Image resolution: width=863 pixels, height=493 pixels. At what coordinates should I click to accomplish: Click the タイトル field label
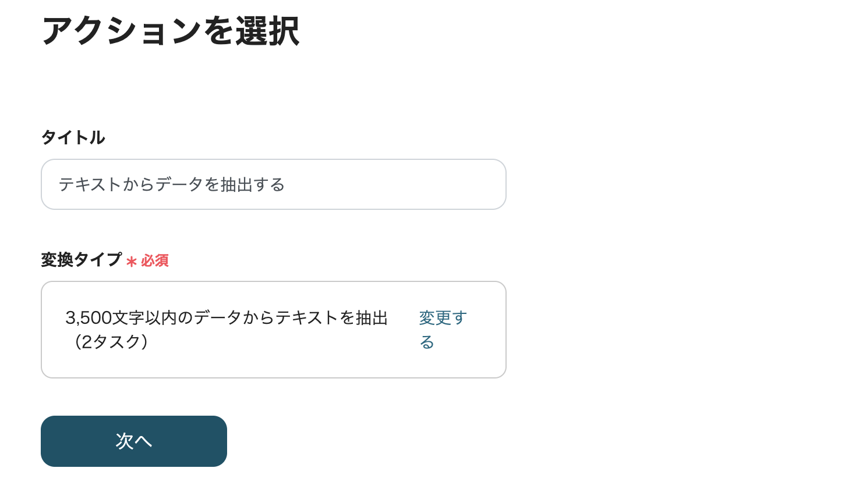[x=73, y=138]
